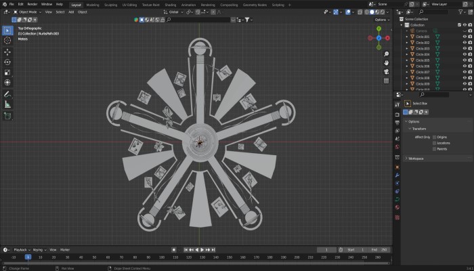
Task: Switch to the Sculpting workspace tab
Action: click(109, 4)
